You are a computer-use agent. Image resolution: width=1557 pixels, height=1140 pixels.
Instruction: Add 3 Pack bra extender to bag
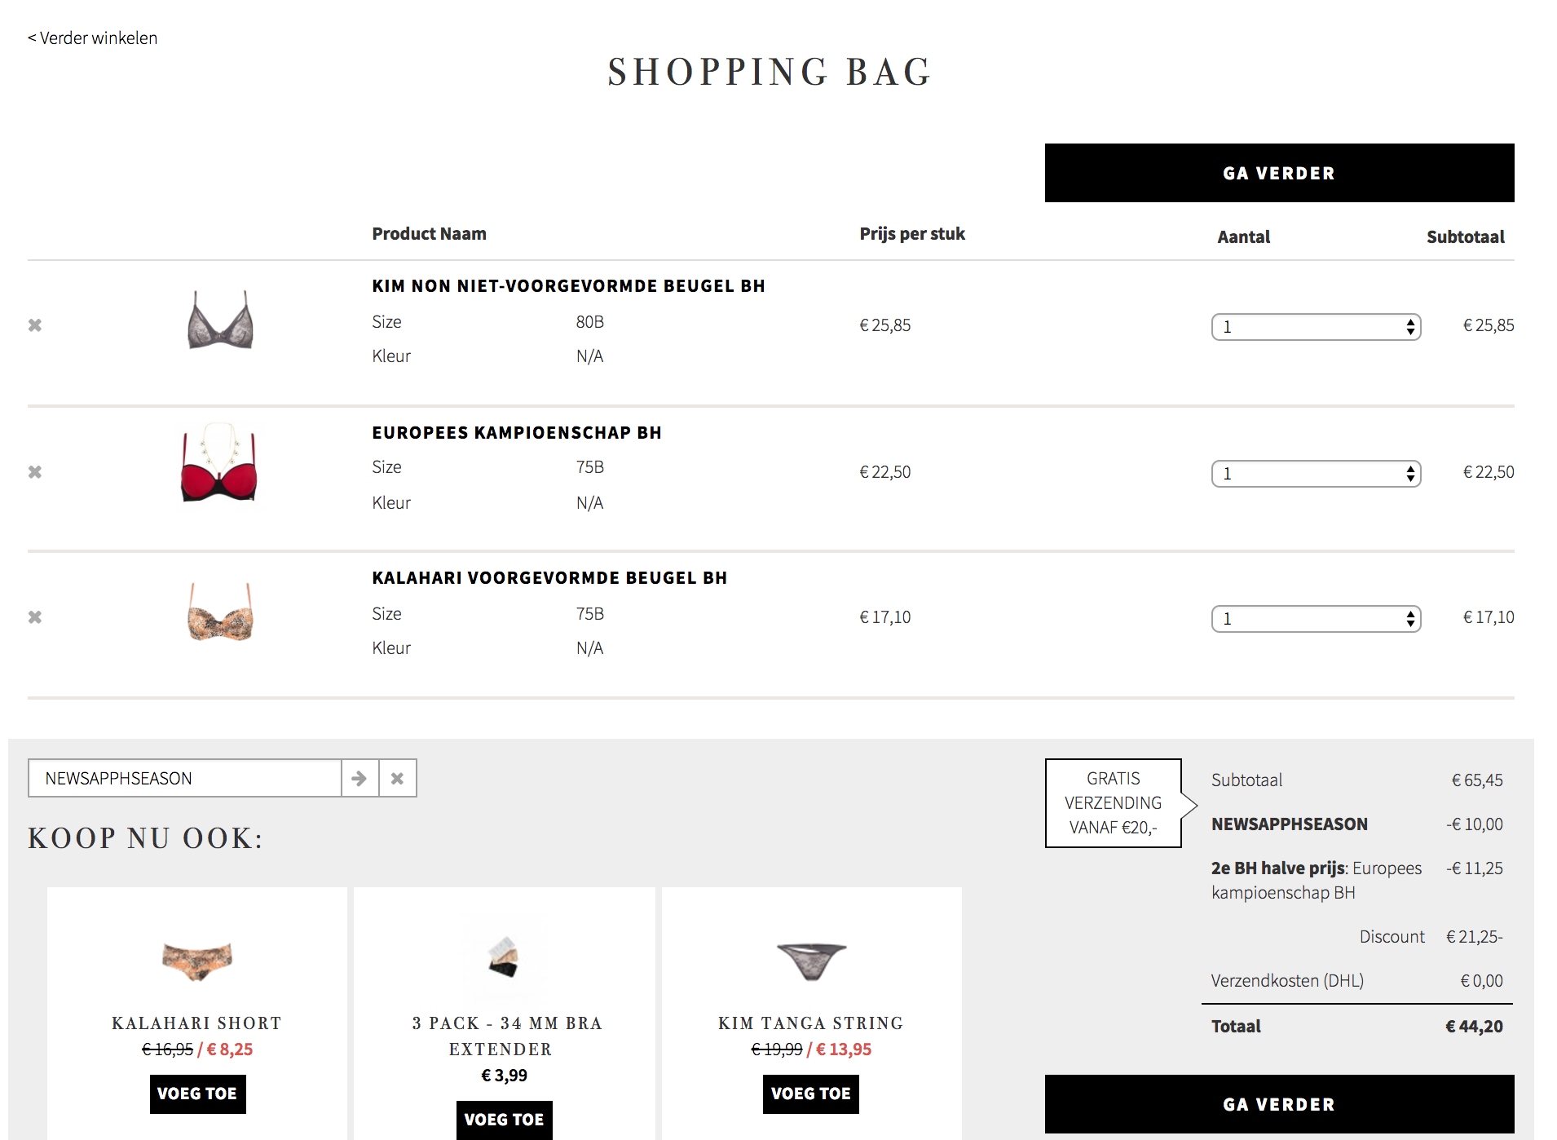coord(504,1120)
